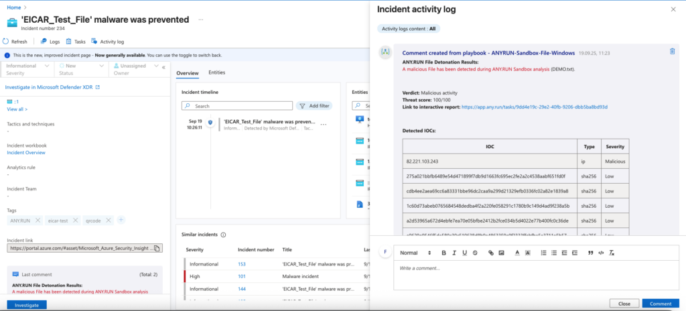Open the text color picker
Screen dimensions: 686x311
(517, 253)
